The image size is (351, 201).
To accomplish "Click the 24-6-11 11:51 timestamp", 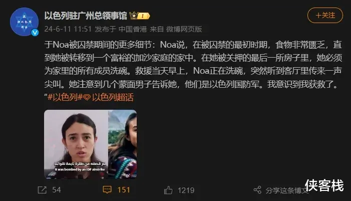I will point(68,29).
